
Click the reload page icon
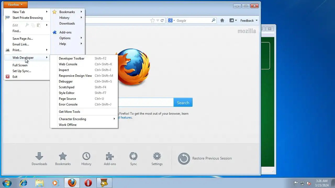tap(162, 20)
